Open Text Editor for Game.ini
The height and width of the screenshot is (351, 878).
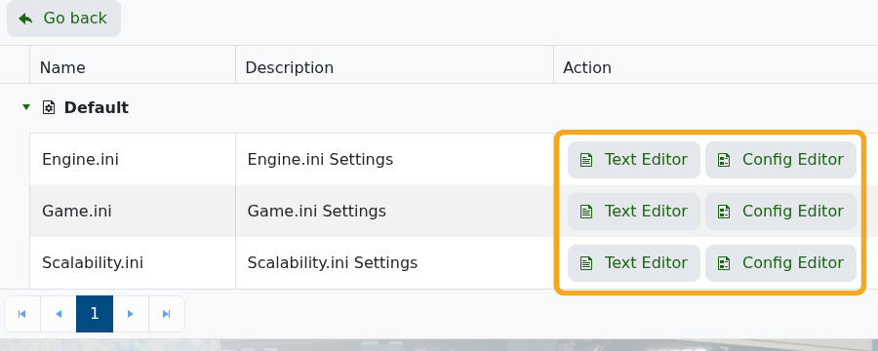click(x=634, y=211)
